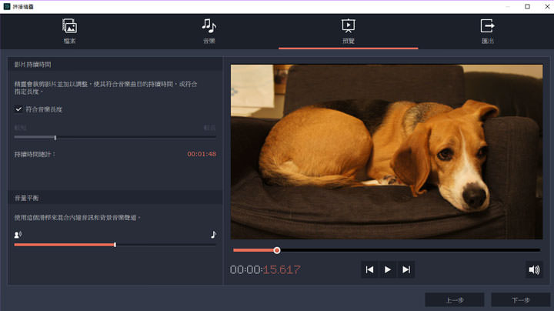554x311 pixels.
Task: Close the wizard window
Action: click(547, 6)
